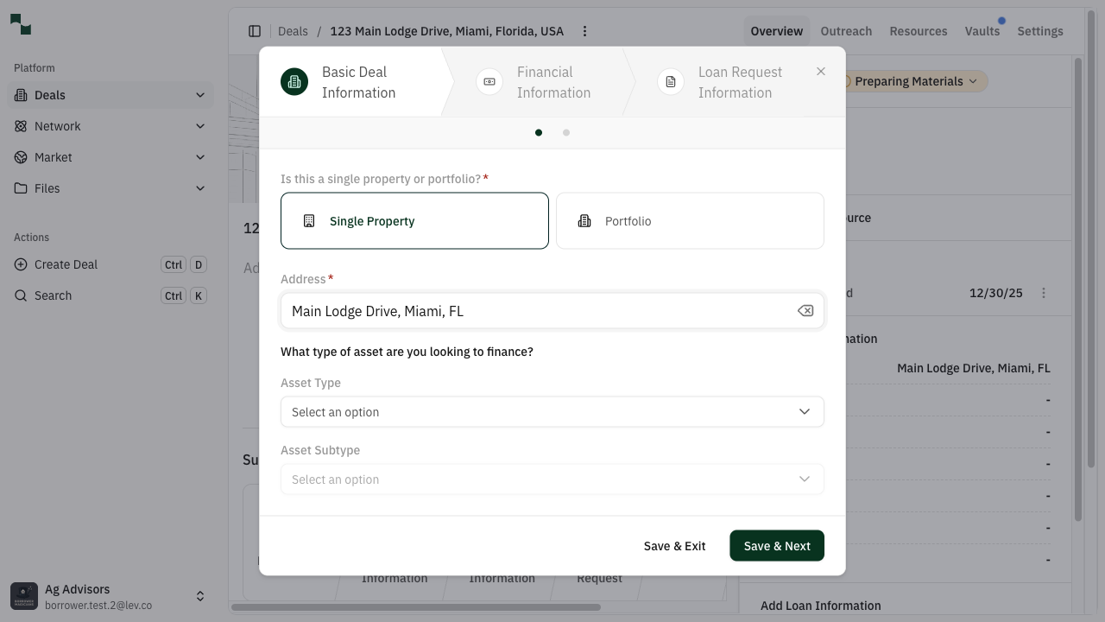
Task: Click the Financial Information card icon
Action: coord(489,80)
